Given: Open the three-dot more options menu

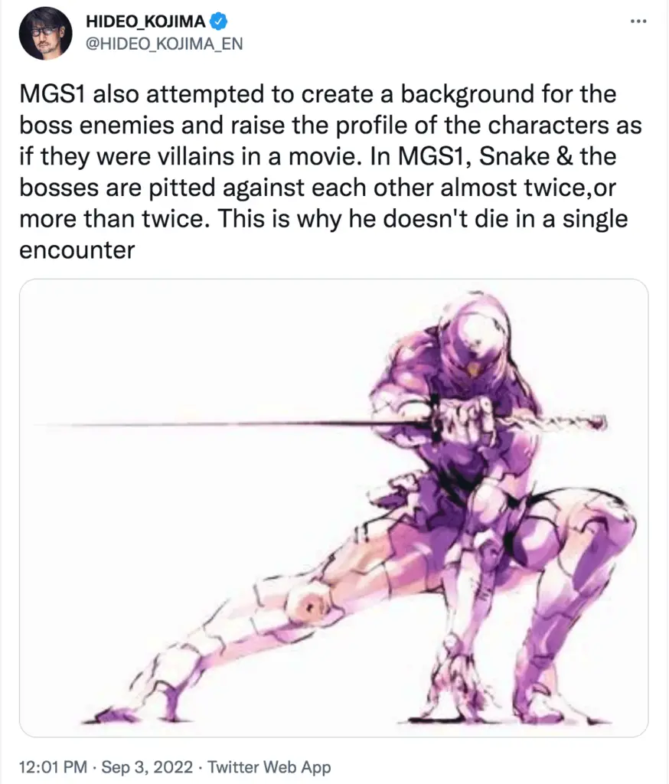Looking at the screenshot, I should point(638,21).
